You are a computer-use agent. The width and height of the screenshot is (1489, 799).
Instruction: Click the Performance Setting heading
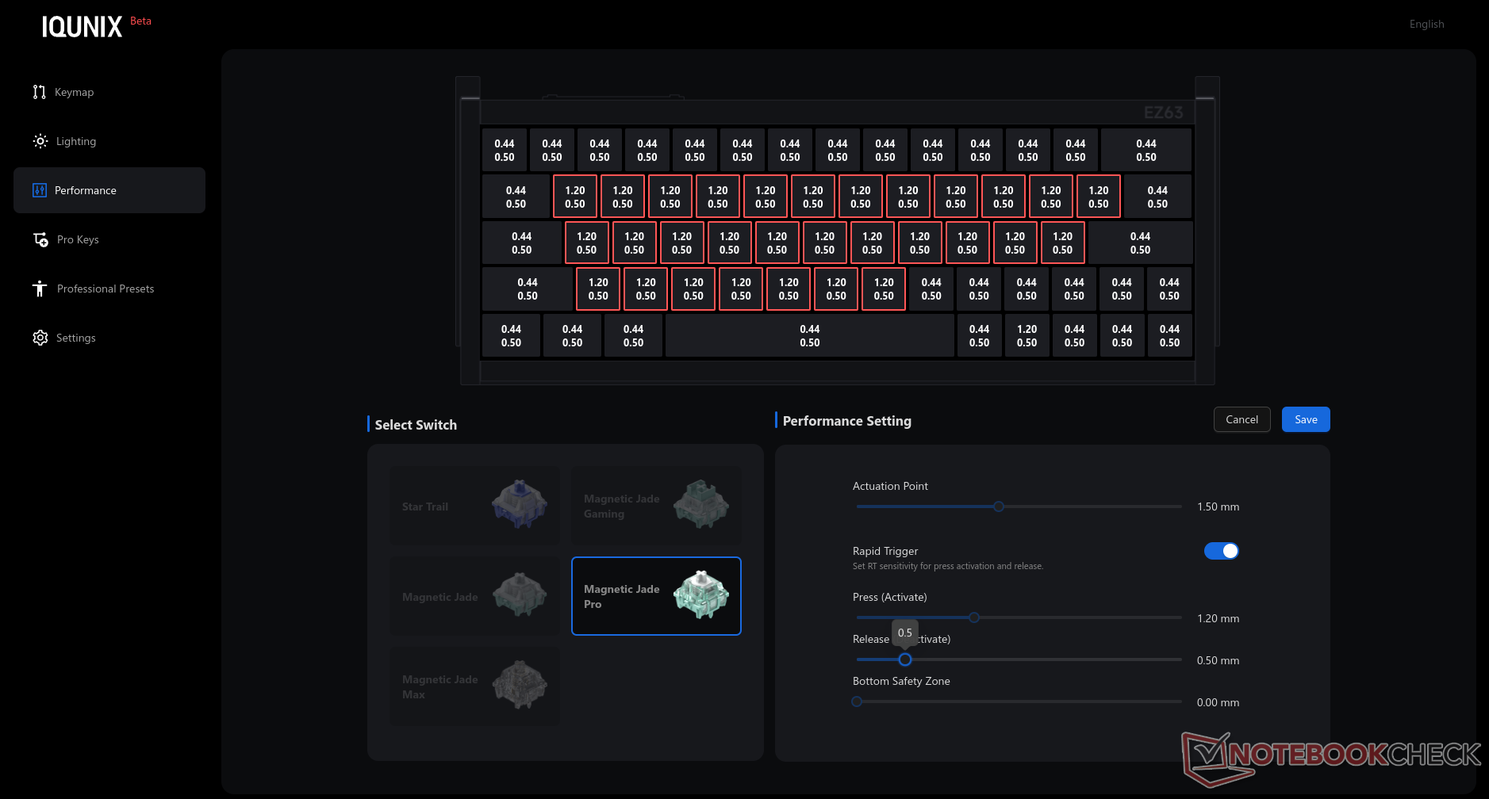[846, 421]
